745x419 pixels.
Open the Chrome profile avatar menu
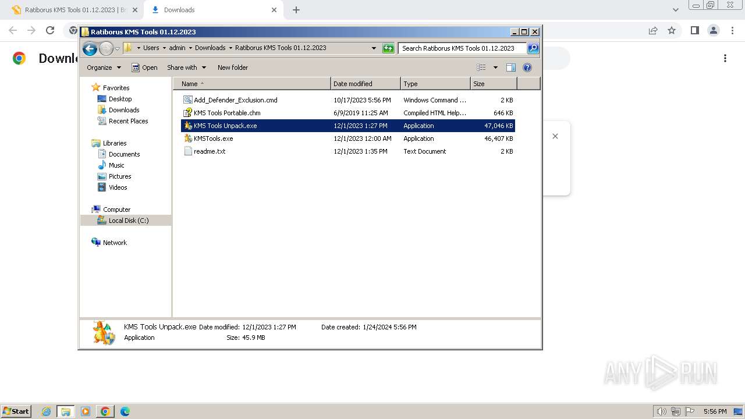[x=713, y=30]
